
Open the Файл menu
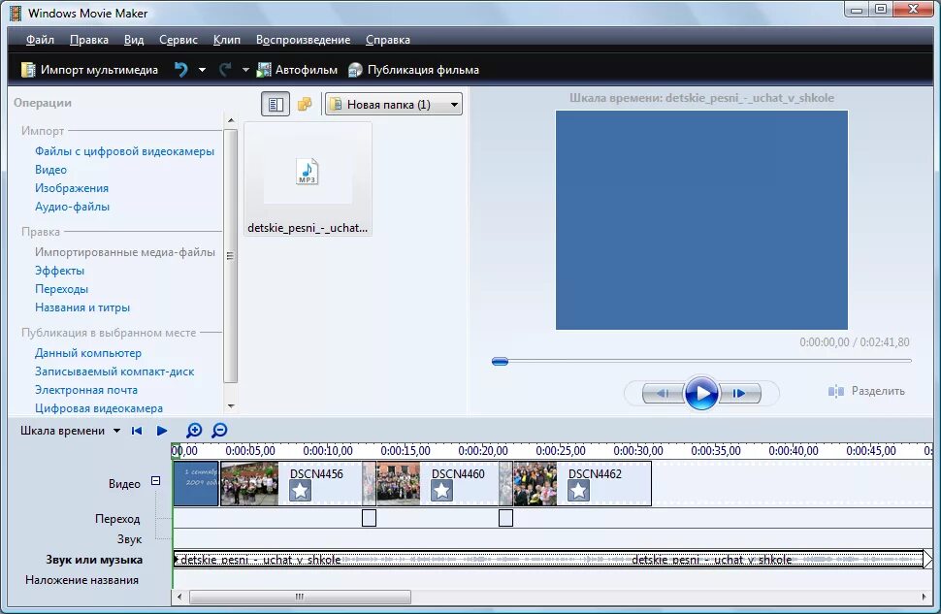(40, 40)
